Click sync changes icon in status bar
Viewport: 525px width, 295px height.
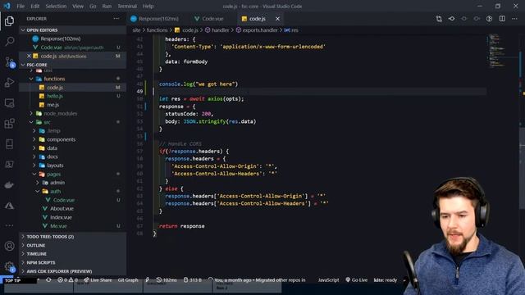point(48,280)
